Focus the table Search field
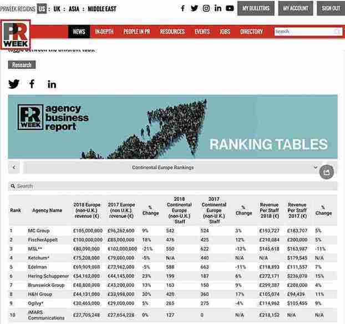This screenshot has height=324, width=345. click(172, 186)
